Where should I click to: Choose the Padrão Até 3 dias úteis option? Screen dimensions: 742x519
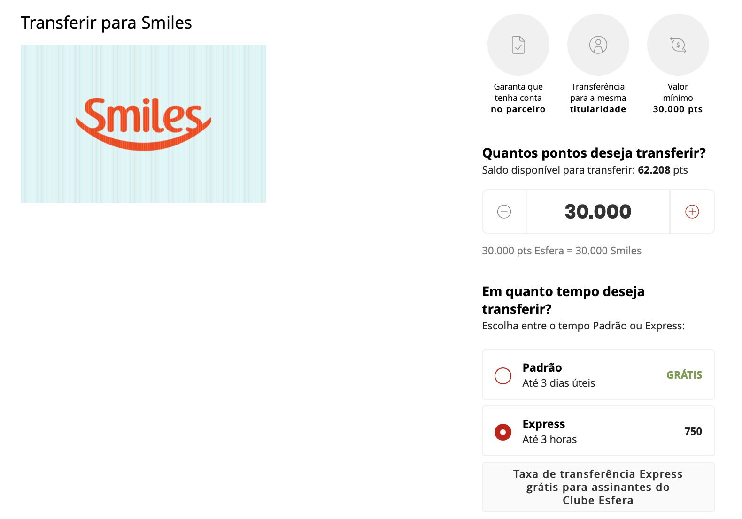[x=598, y=374]
